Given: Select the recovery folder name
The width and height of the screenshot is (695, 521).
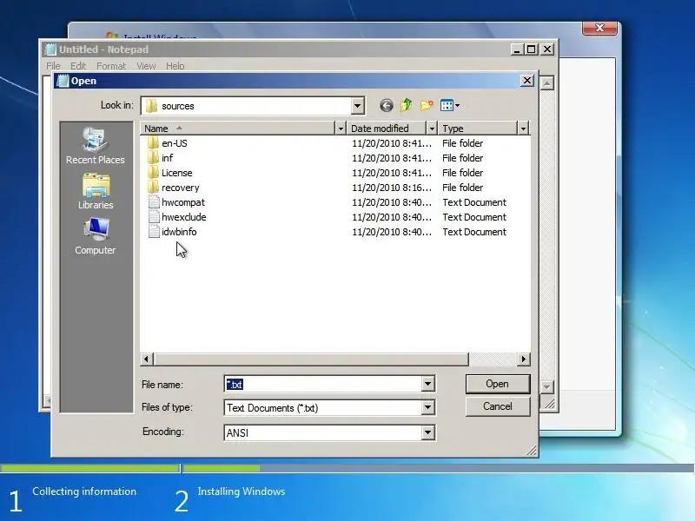Looking at the screenshot, I should click(181, 188).
